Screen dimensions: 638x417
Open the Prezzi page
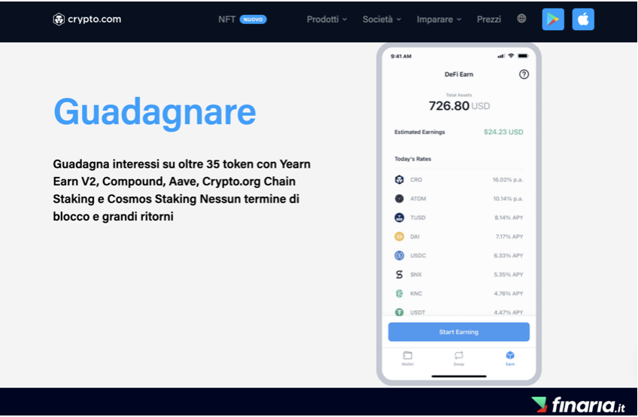coord(489,19)
